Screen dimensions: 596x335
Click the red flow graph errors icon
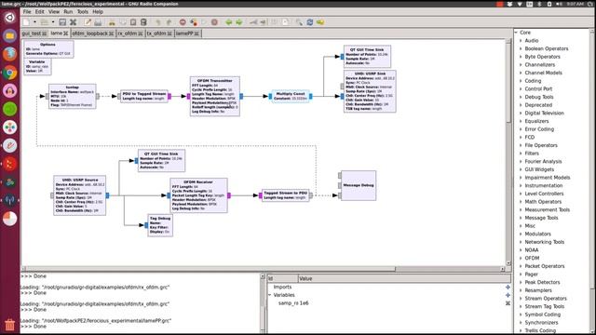coord(183,22)
